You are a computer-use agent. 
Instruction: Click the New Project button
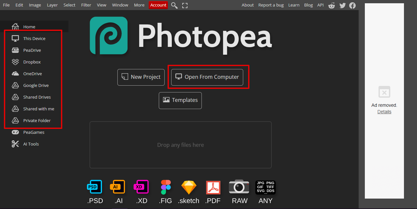pyautogui.click(x=141, y=77)
